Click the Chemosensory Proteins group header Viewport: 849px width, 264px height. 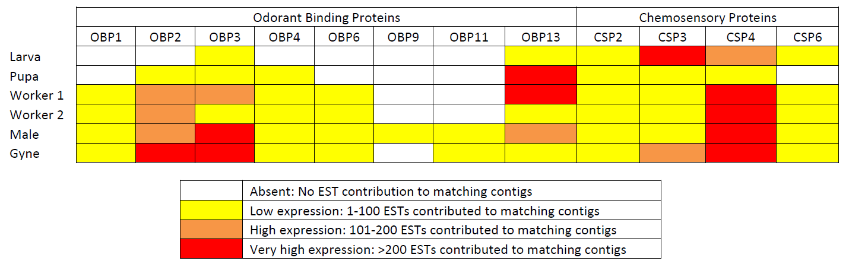pyautogui.click(x=708, y=18)
